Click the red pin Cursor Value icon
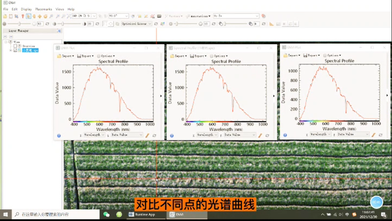392x221 pixels. [x=23, y=16]
